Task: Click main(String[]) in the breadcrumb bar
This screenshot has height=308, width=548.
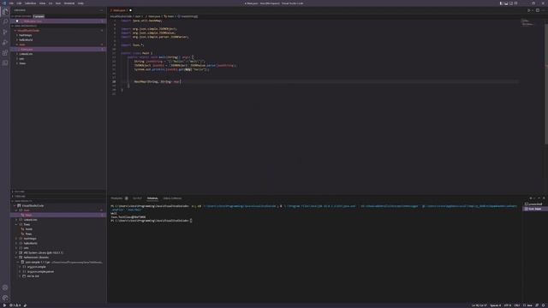Action: [x=188, y=16]
